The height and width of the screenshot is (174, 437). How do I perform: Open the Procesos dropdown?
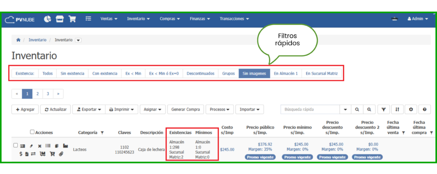220,109
